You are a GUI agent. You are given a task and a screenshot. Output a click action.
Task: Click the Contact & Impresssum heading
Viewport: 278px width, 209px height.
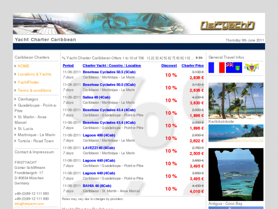click(x=34, y=152)
